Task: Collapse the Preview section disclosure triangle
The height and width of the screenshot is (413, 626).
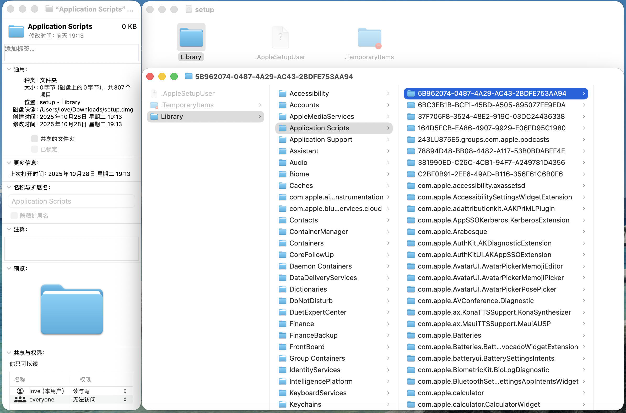Action: (x=9, y=268)
